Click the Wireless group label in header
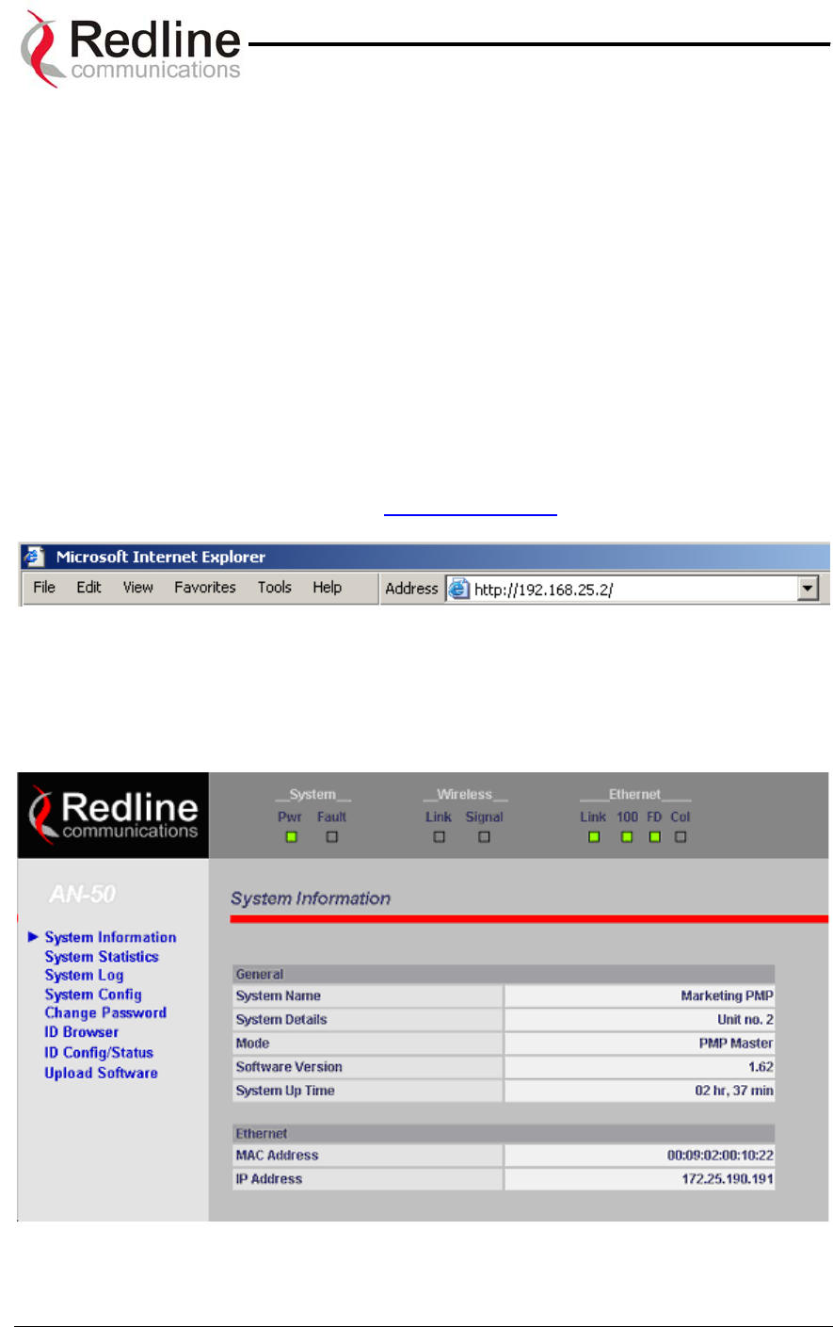The height and width of the screenshot is (1327, 833). coord(465,795)
